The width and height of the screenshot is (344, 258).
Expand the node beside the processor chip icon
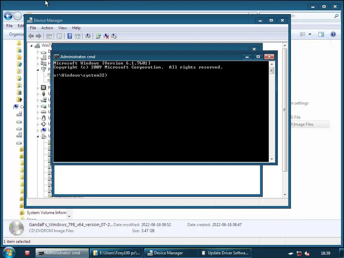[38, 88]
